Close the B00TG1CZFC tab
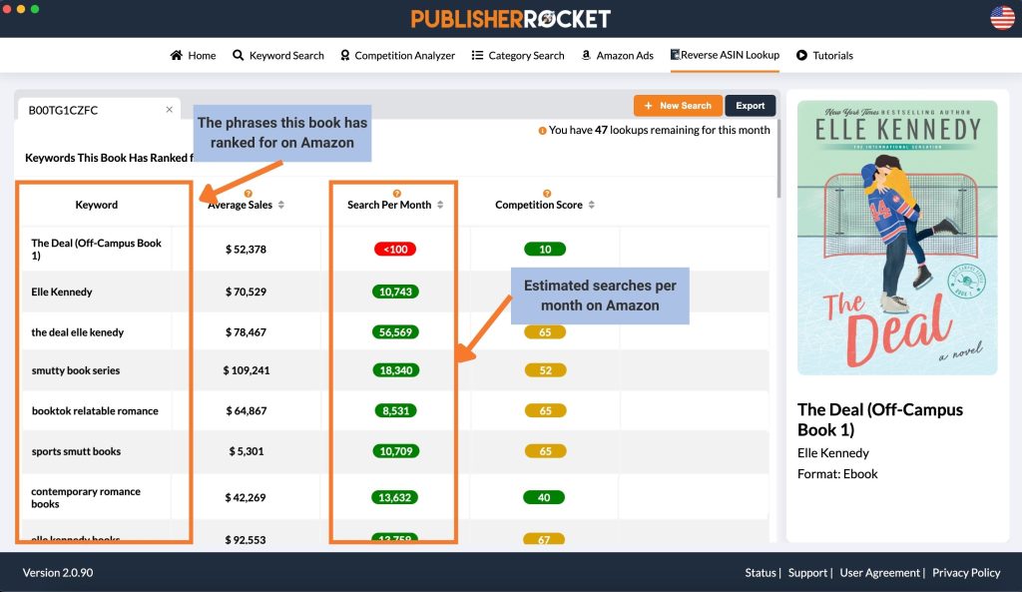The image size is (1022, 592). pos(170,110)
